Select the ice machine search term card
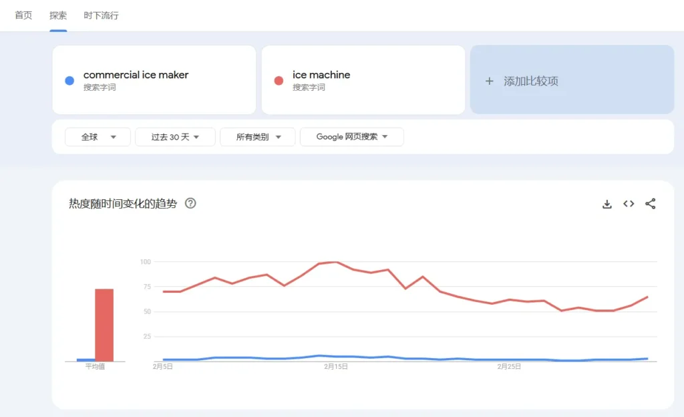The height and width of the screenshot is (417, 684). click(363, 80)
